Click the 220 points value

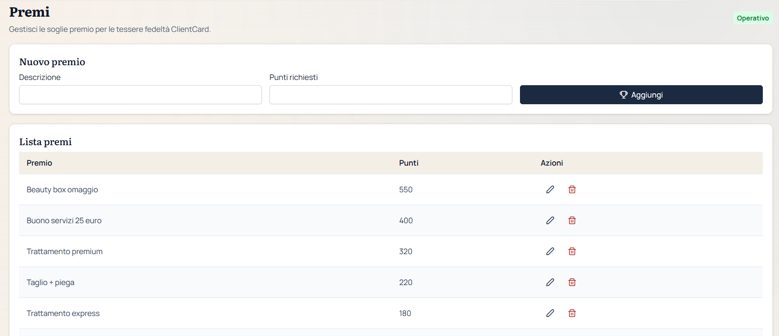pyautogui.click(x=406, y=282)
